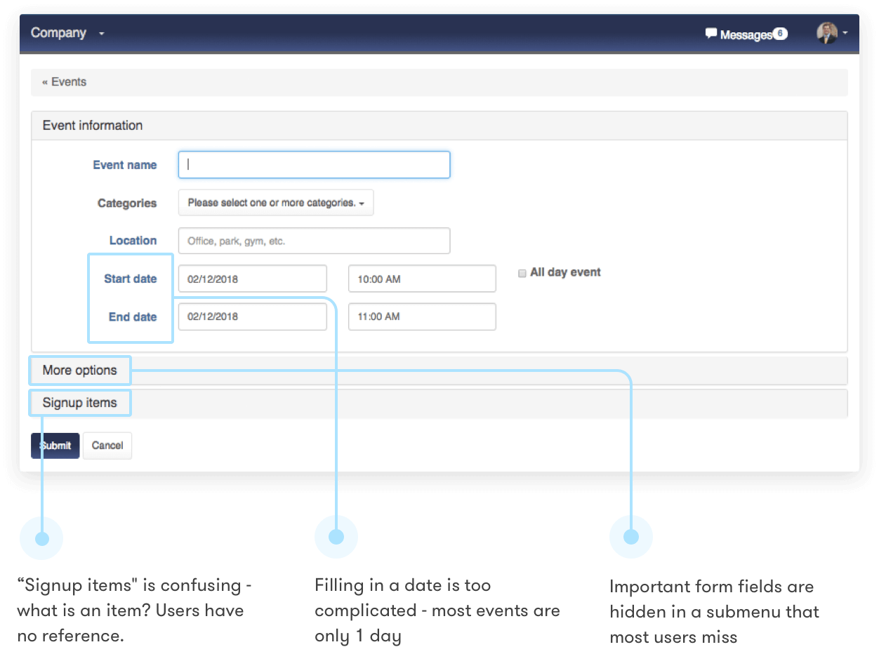This screenshot has width=879, height=647.
Task: Click the Company brand name
Action: click(58, 33)
